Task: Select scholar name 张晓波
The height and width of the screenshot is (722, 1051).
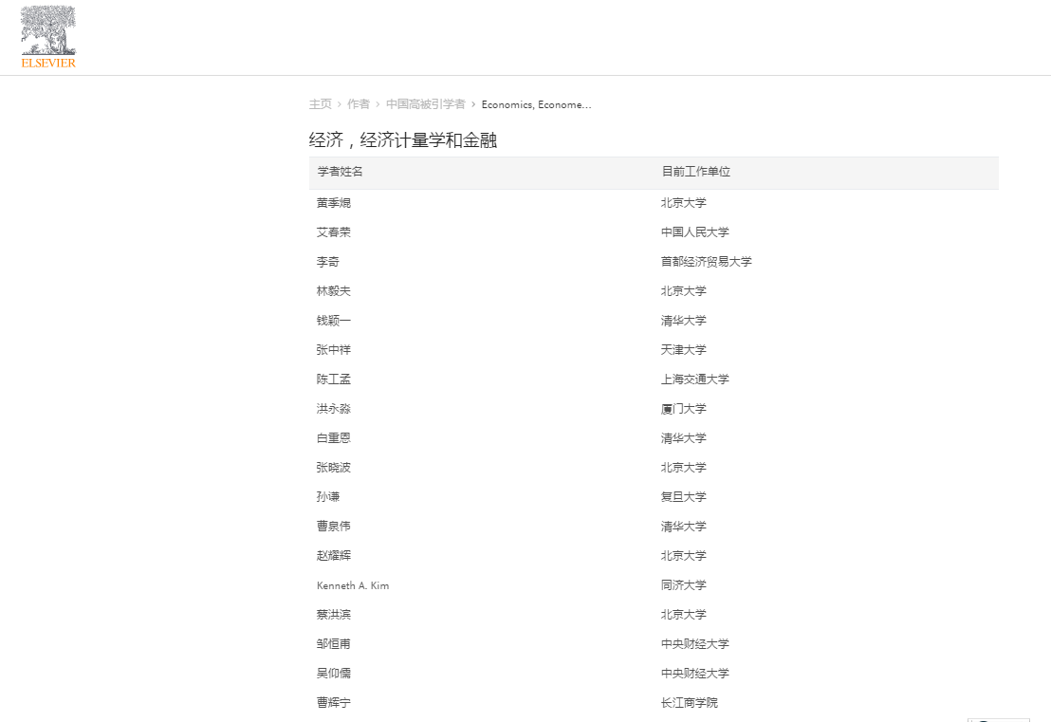Action: pos(334,467)
